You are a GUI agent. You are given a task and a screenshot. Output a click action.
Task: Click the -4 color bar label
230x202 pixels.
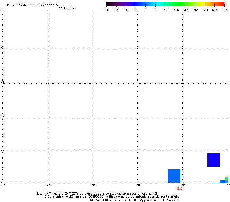(144, 10)
